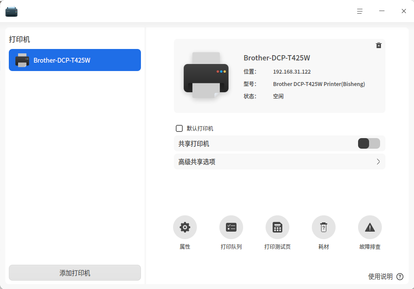Check the default printer (默认打印机) checkbox

coord(179,128)
